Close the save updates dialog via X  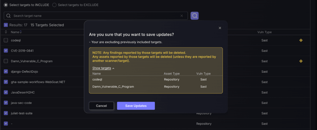[x=220, y=28]
